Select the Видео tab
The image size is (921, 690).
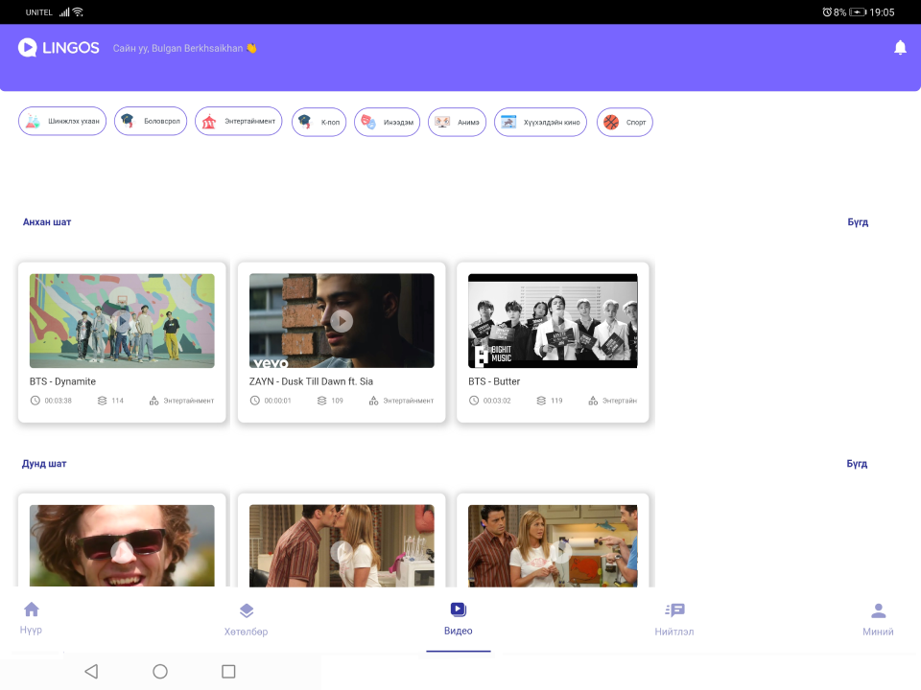[459, 619]
